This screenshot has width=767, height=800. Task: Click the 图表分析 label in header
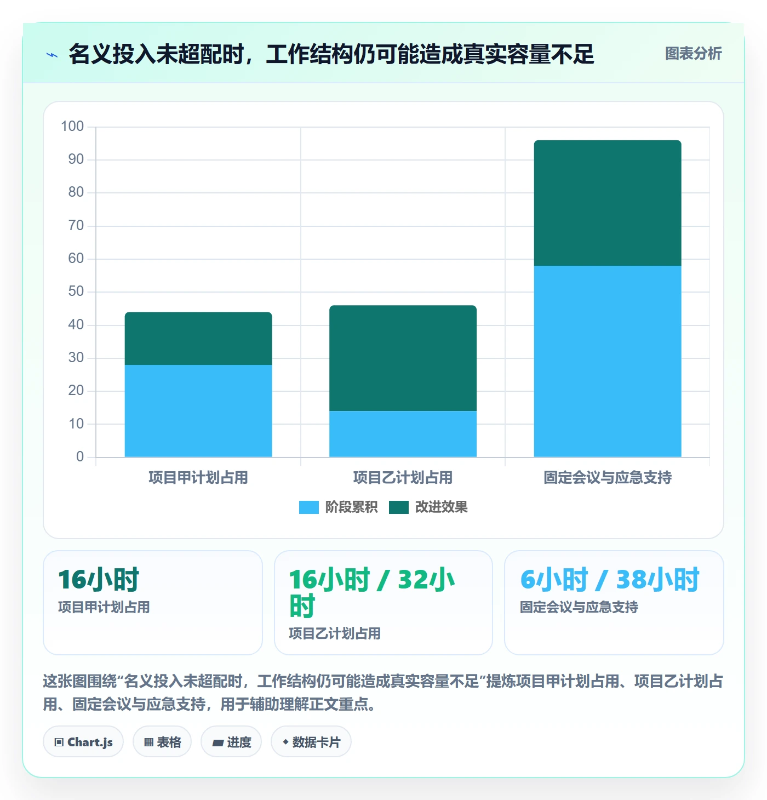(693, 54)
